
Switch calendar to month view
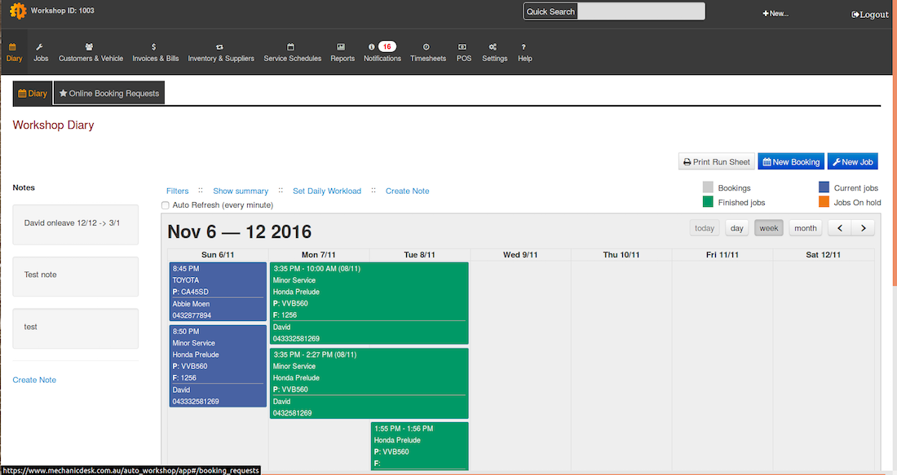pyautogui.click(x=805, y=228)
